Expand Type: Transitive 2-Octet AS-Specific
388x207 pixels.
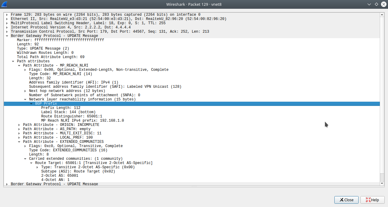click(37, 167)
